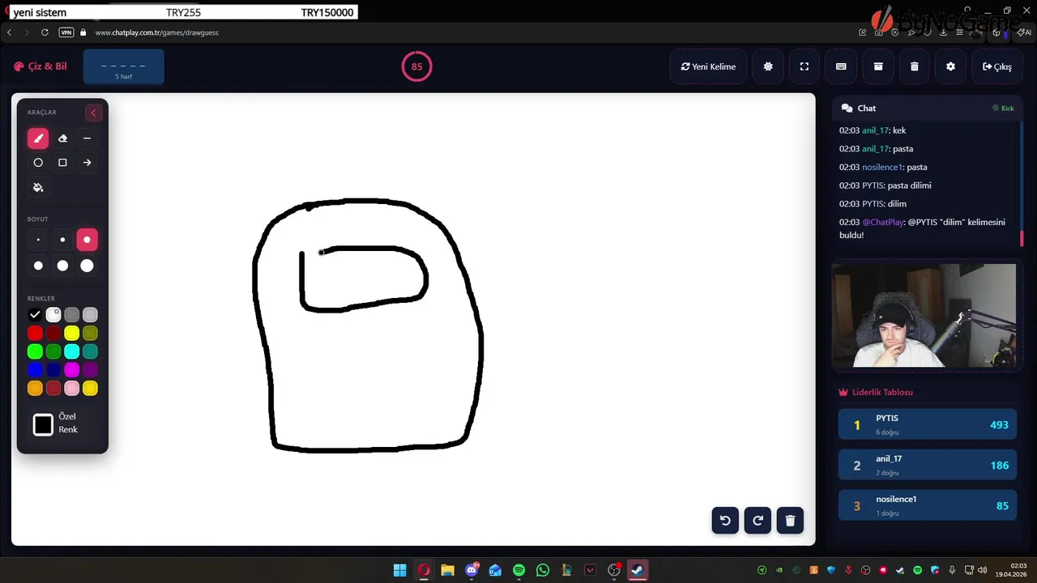Viewport: 1037px width, 583px height.
Task: Pick the bright green color swatch
Action: click(x=35, y=351)
